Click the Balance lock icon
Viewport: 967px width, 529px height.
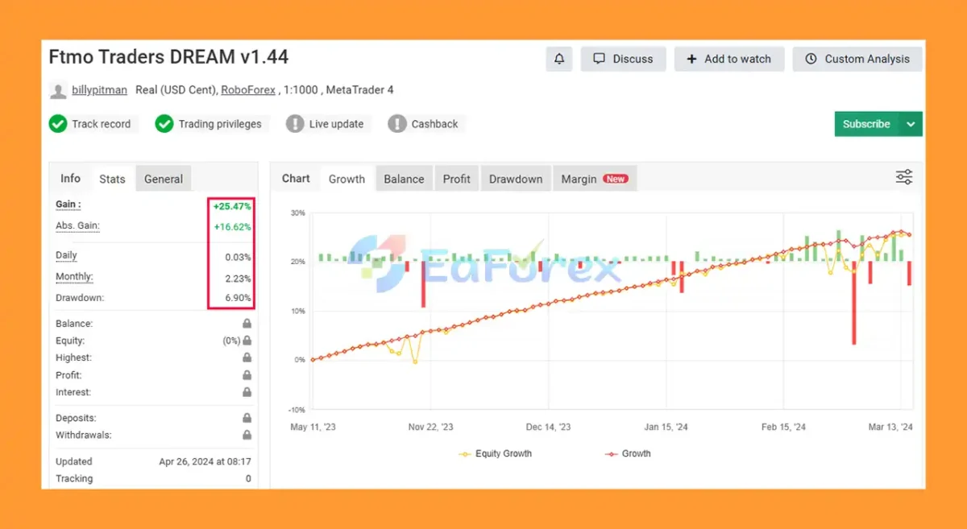click(247, 324)
